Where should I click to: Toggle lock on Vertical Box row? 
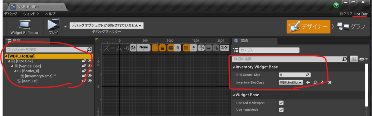click(84, 66)
